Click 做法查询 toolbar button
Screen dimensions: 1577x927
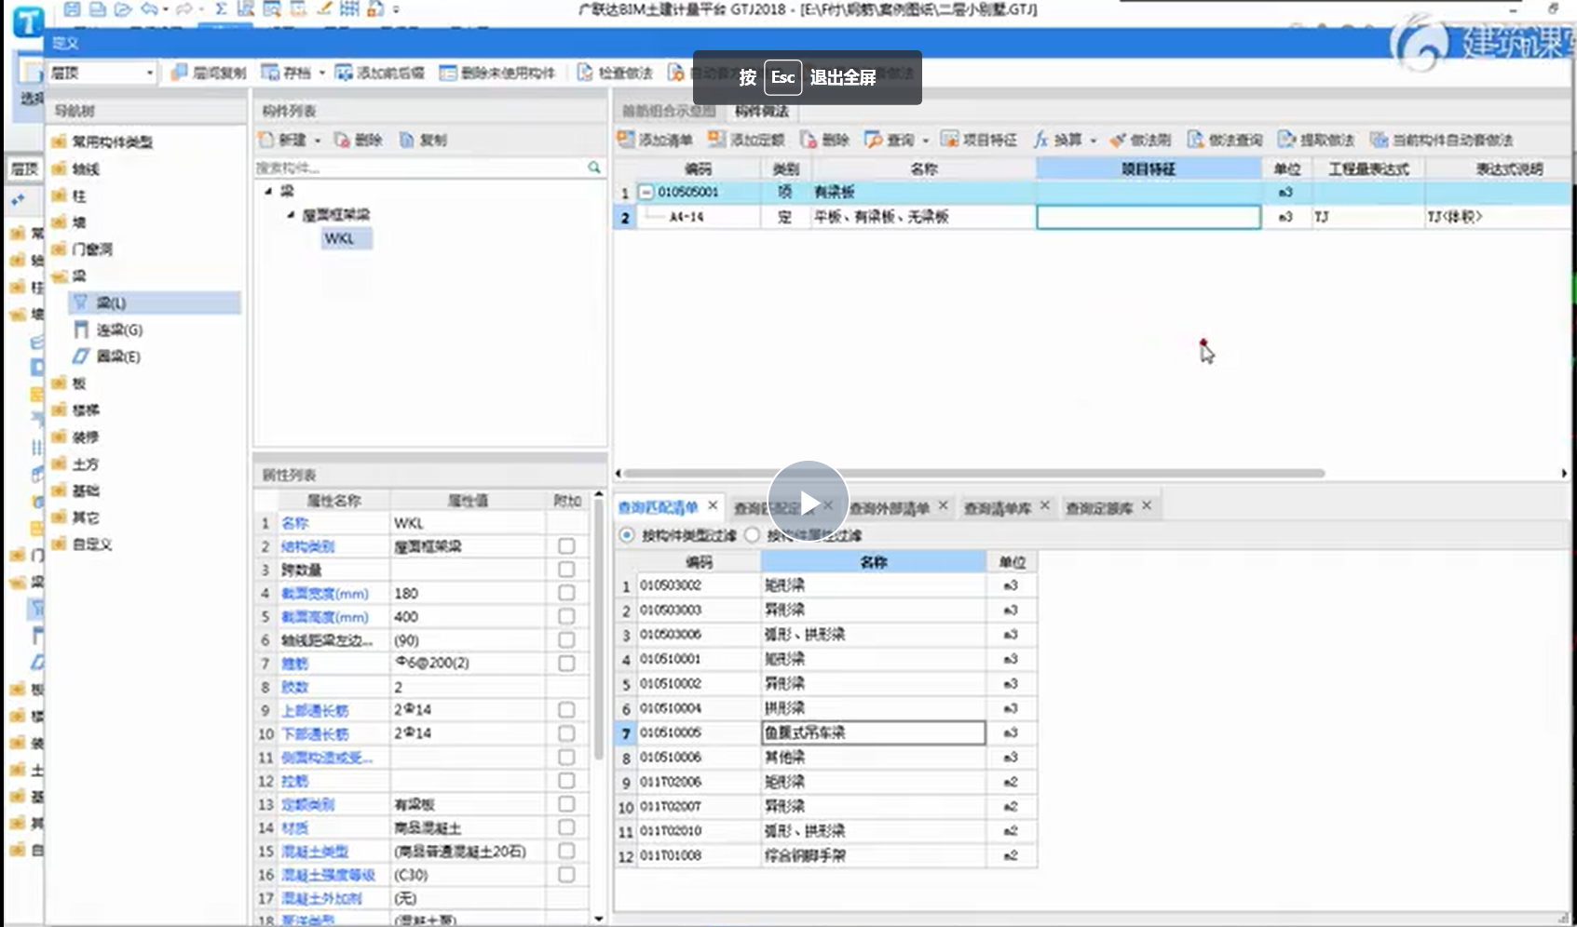[x=1225, y=140]
